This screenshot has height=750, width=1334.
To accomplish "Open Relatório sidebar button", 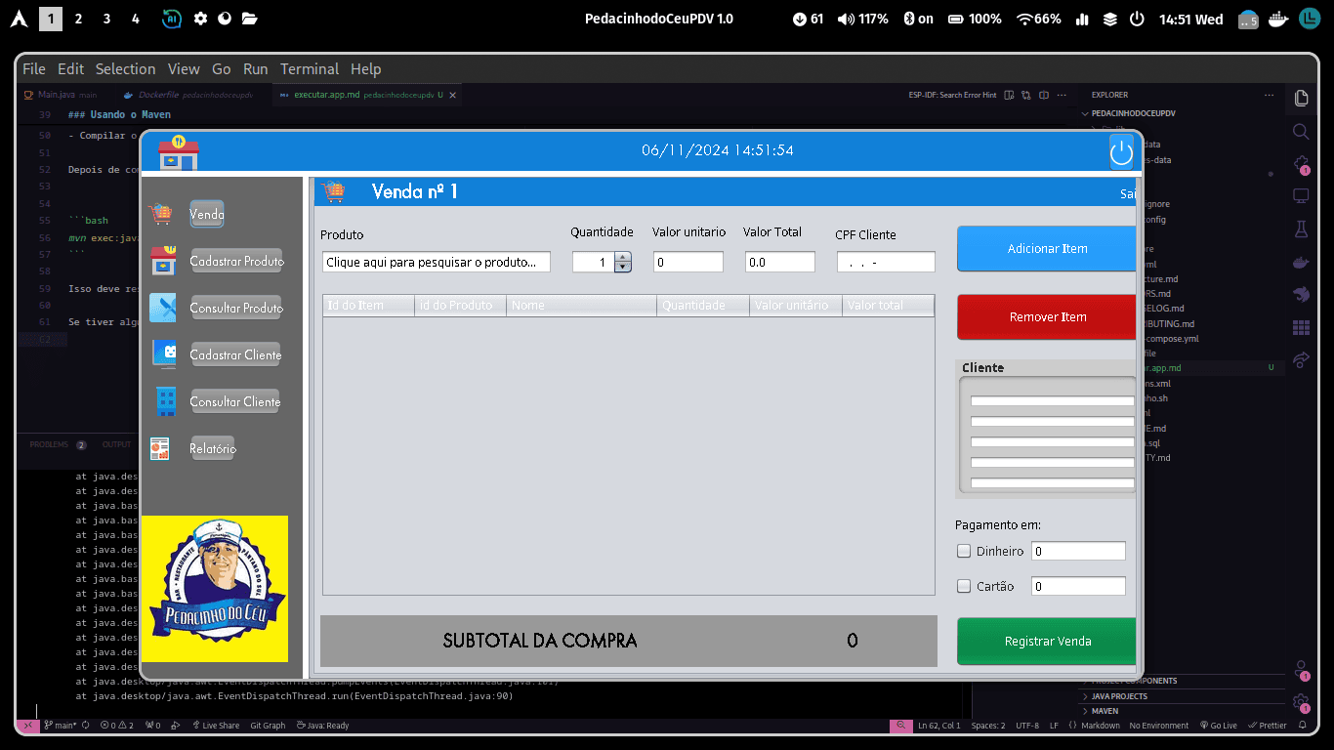I will 213,448.
